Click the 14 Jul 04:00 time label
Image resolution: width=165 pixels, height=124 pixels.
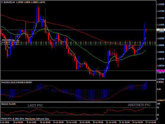click(58, 122)
